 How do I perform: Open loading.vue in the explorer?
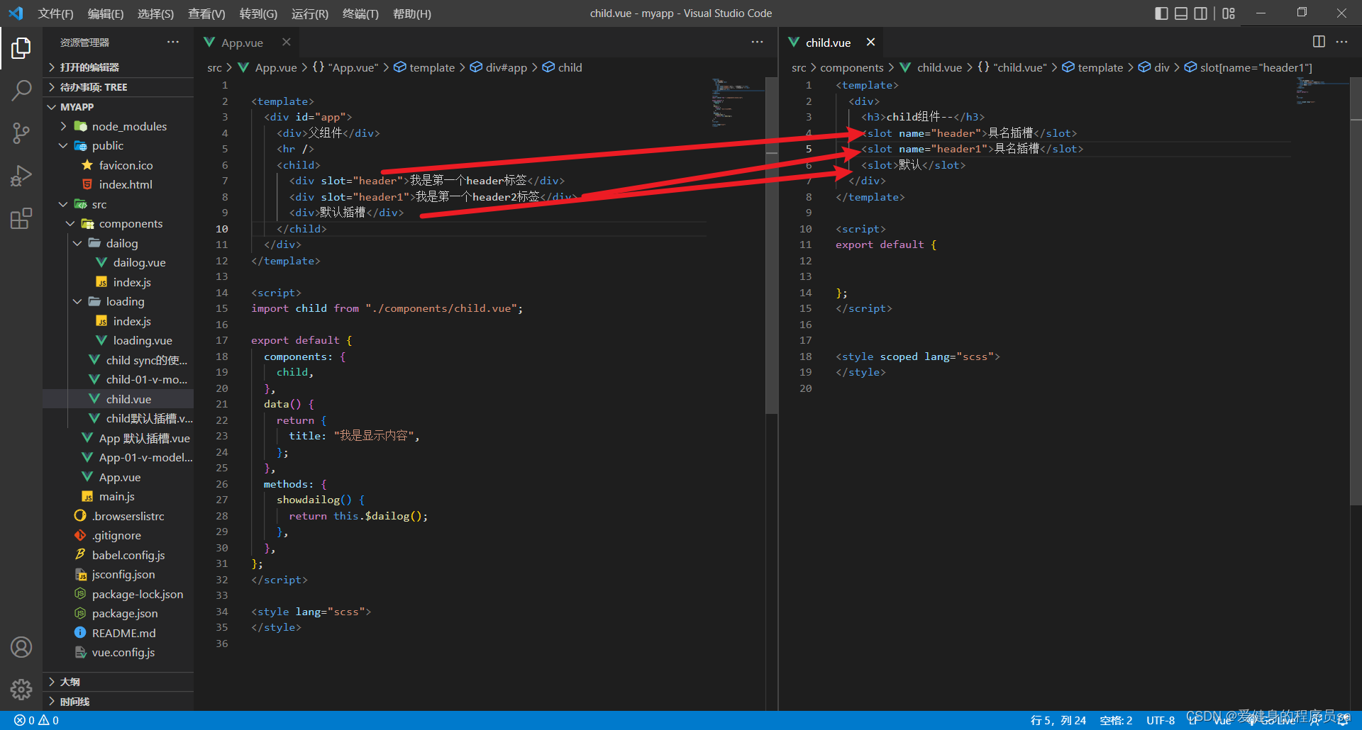tap(118, 340)
